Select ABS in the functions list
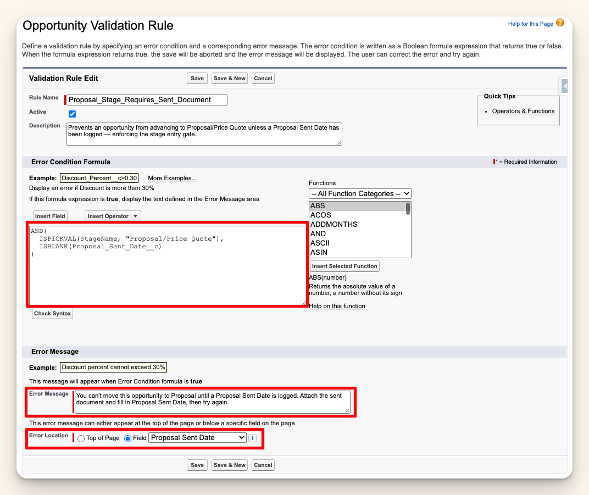This screenshot has height=495, width=589. coord(357,206)
